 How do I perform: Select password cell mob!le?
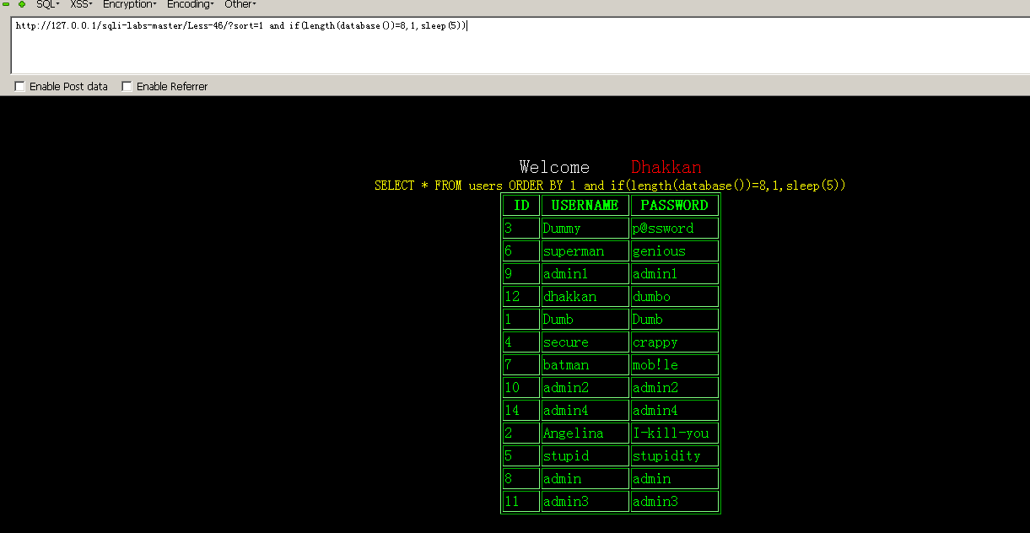pos(675,365)
